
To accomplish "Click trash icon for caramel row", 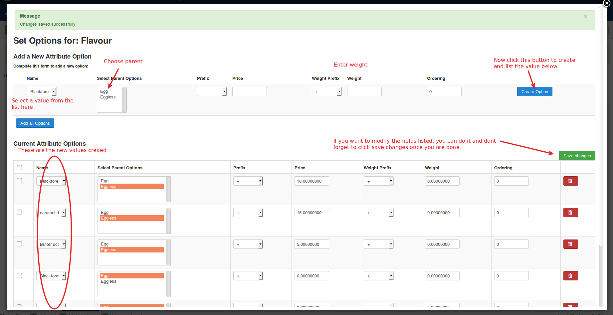I will pos(570,213).
